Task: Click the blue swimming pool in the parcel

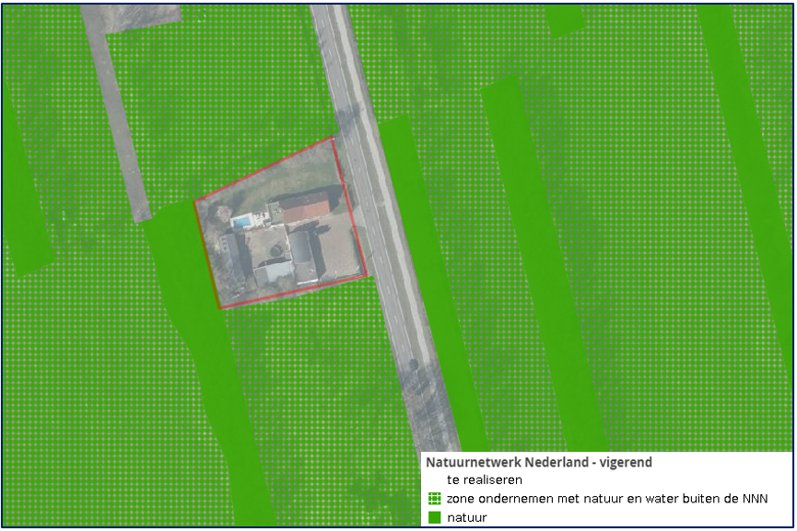Action: point(241,222)
